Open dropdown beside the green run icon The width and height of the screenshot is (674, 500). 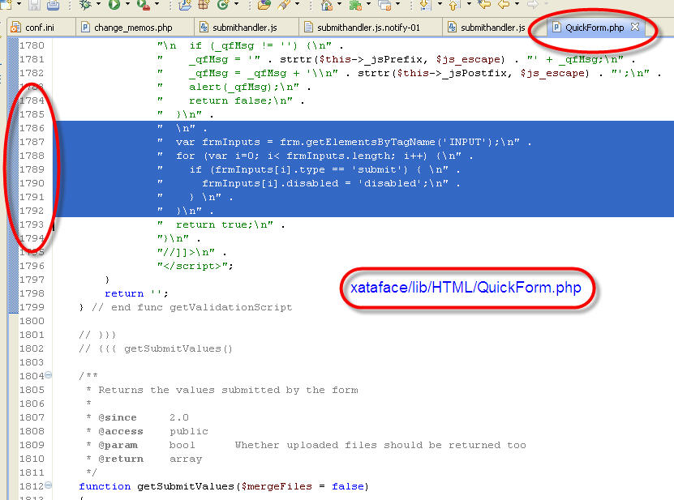click(127, 4)
